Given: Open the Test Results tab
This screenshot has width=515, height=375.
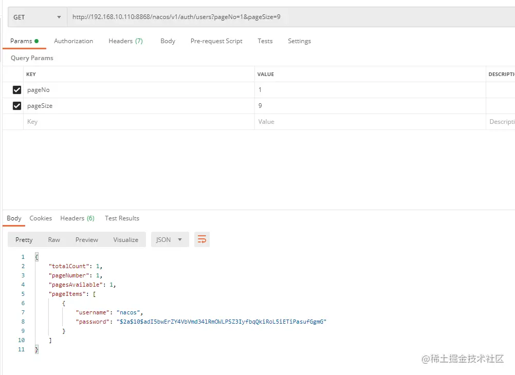Looking at the screenshot, I should [x=122, y=218].
